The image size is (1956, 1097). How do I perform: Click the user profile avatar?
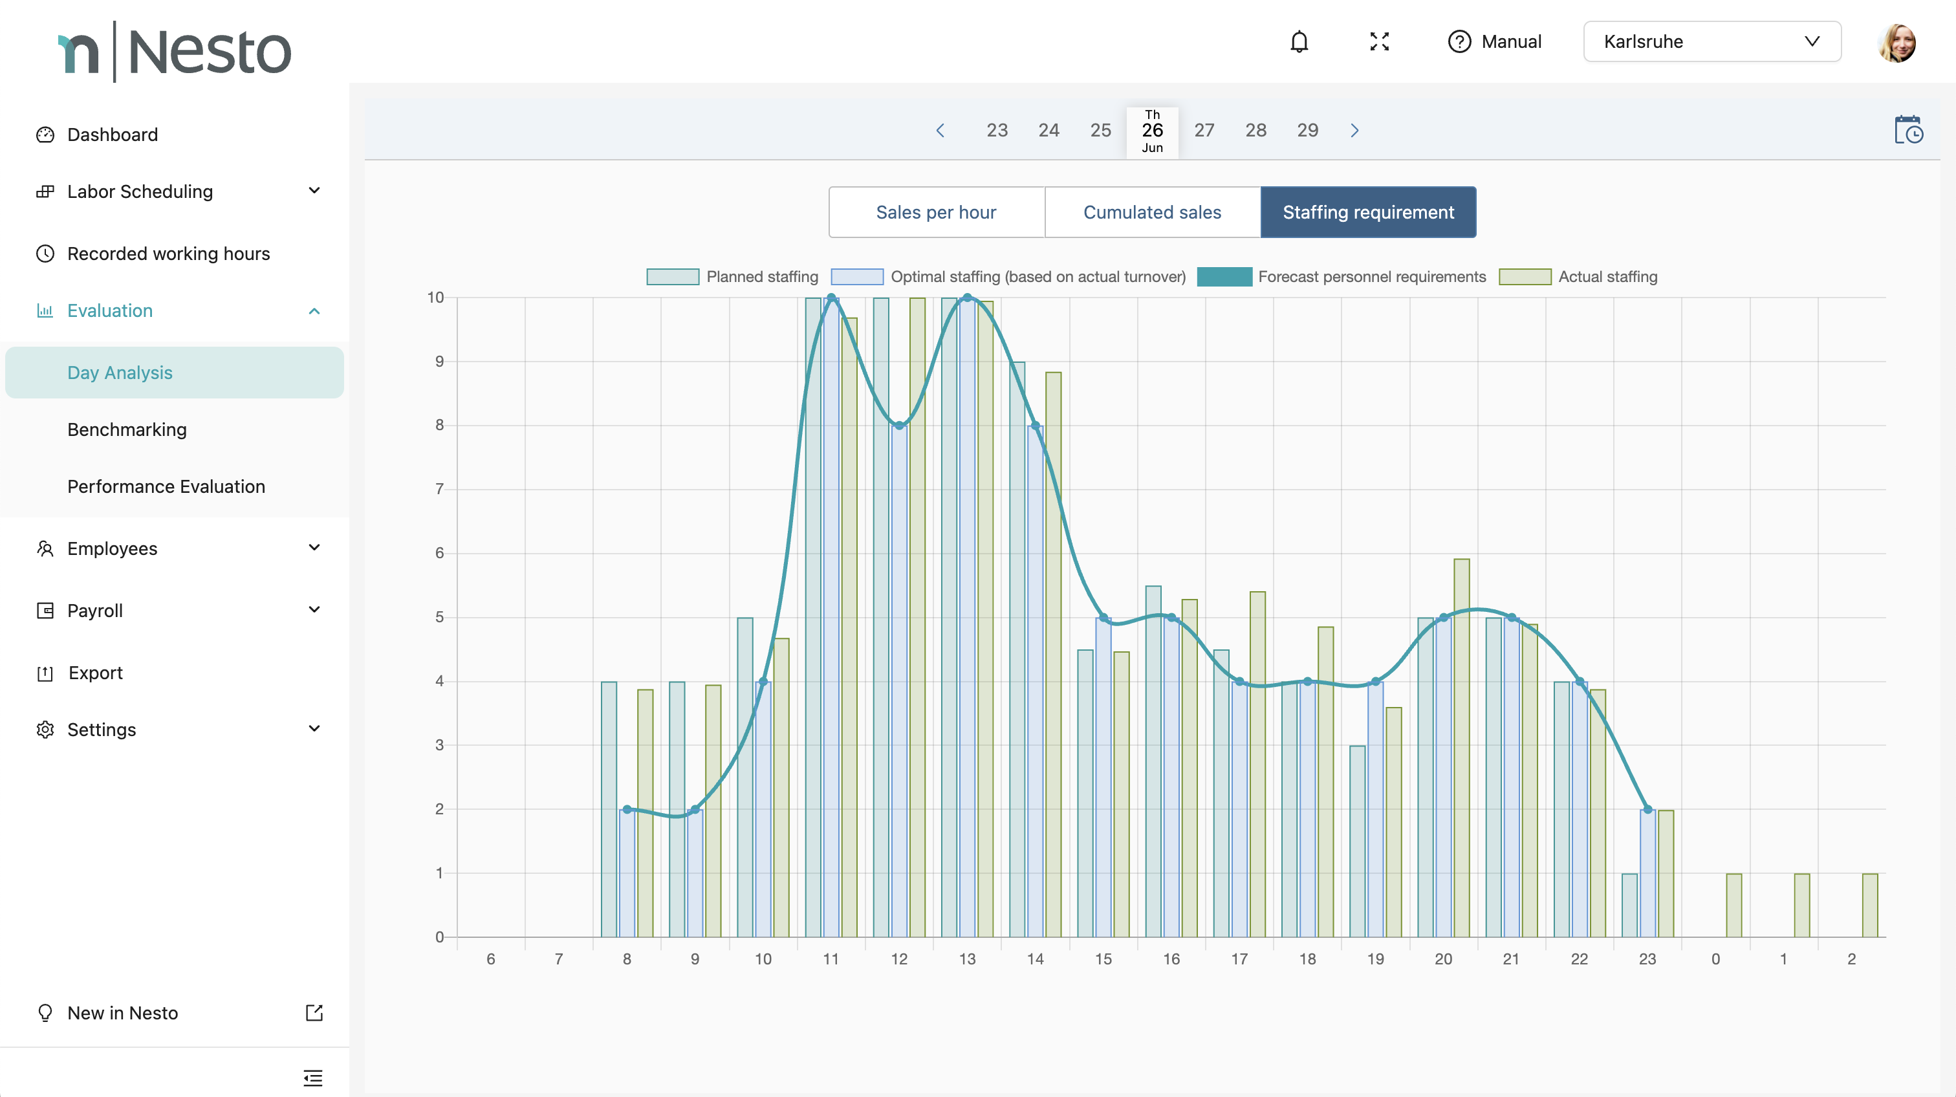[1896, 43]
